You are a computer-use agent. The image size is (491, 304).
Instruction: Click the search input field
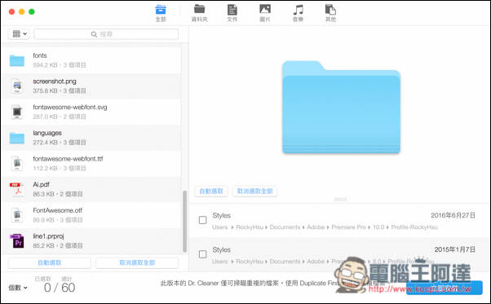(106, 34)
